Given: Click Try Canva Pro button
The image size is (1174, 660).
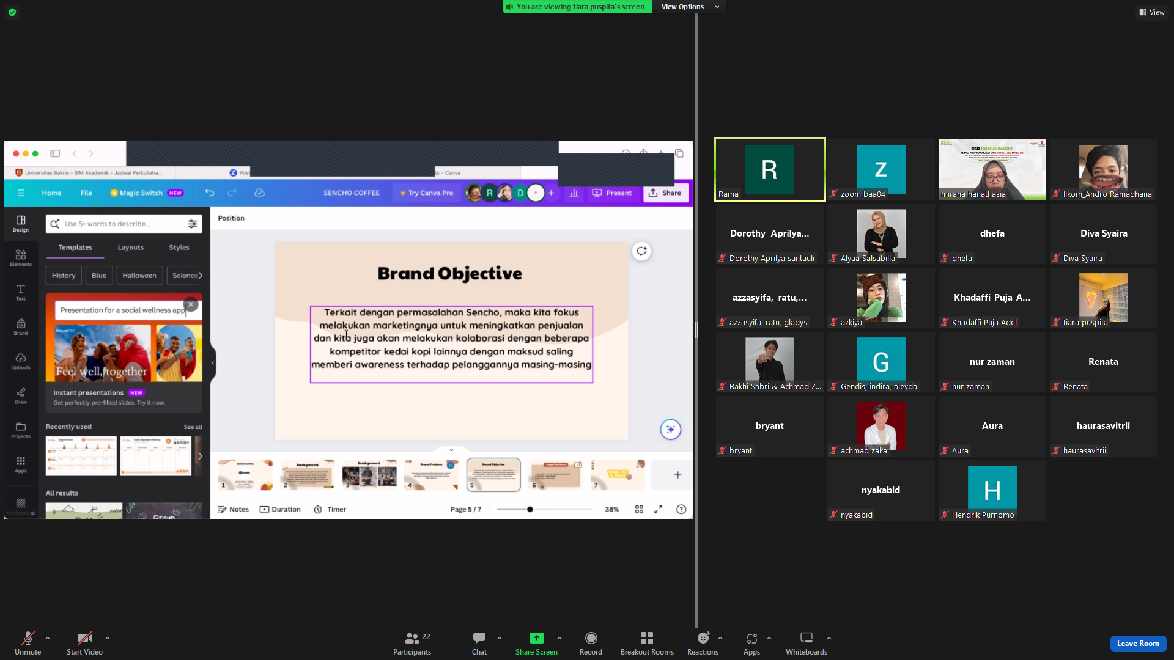Looking at the screenshot, I should coord(427,193).
